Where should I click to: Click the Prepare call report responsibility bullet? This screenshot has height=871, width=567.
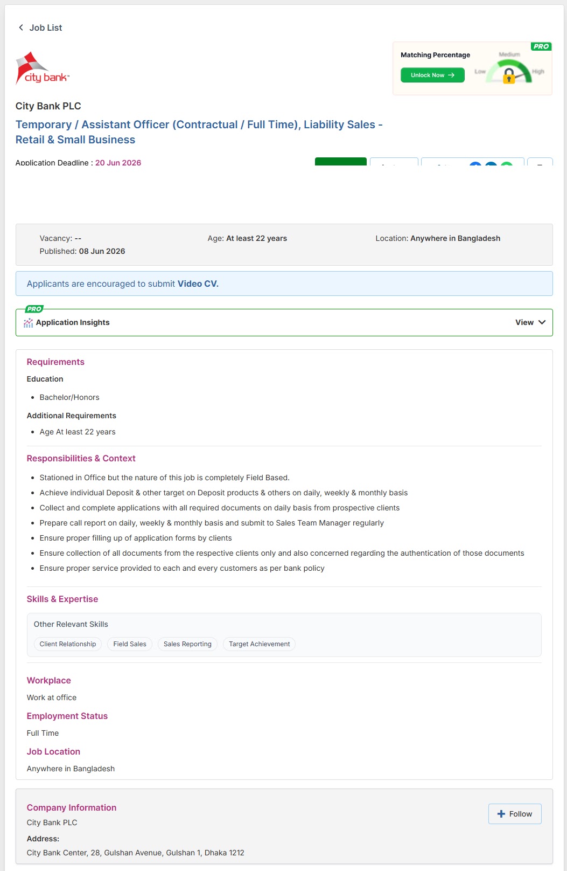click(212, 523)
